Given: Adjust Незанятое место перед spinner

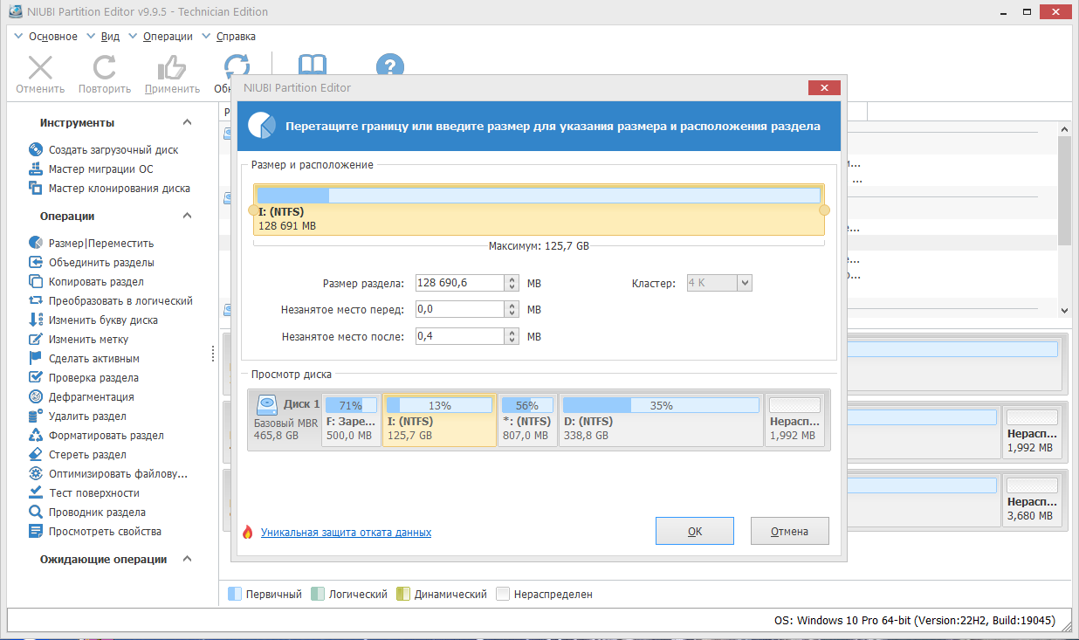Looking at the screenshot, I should 512,309.
